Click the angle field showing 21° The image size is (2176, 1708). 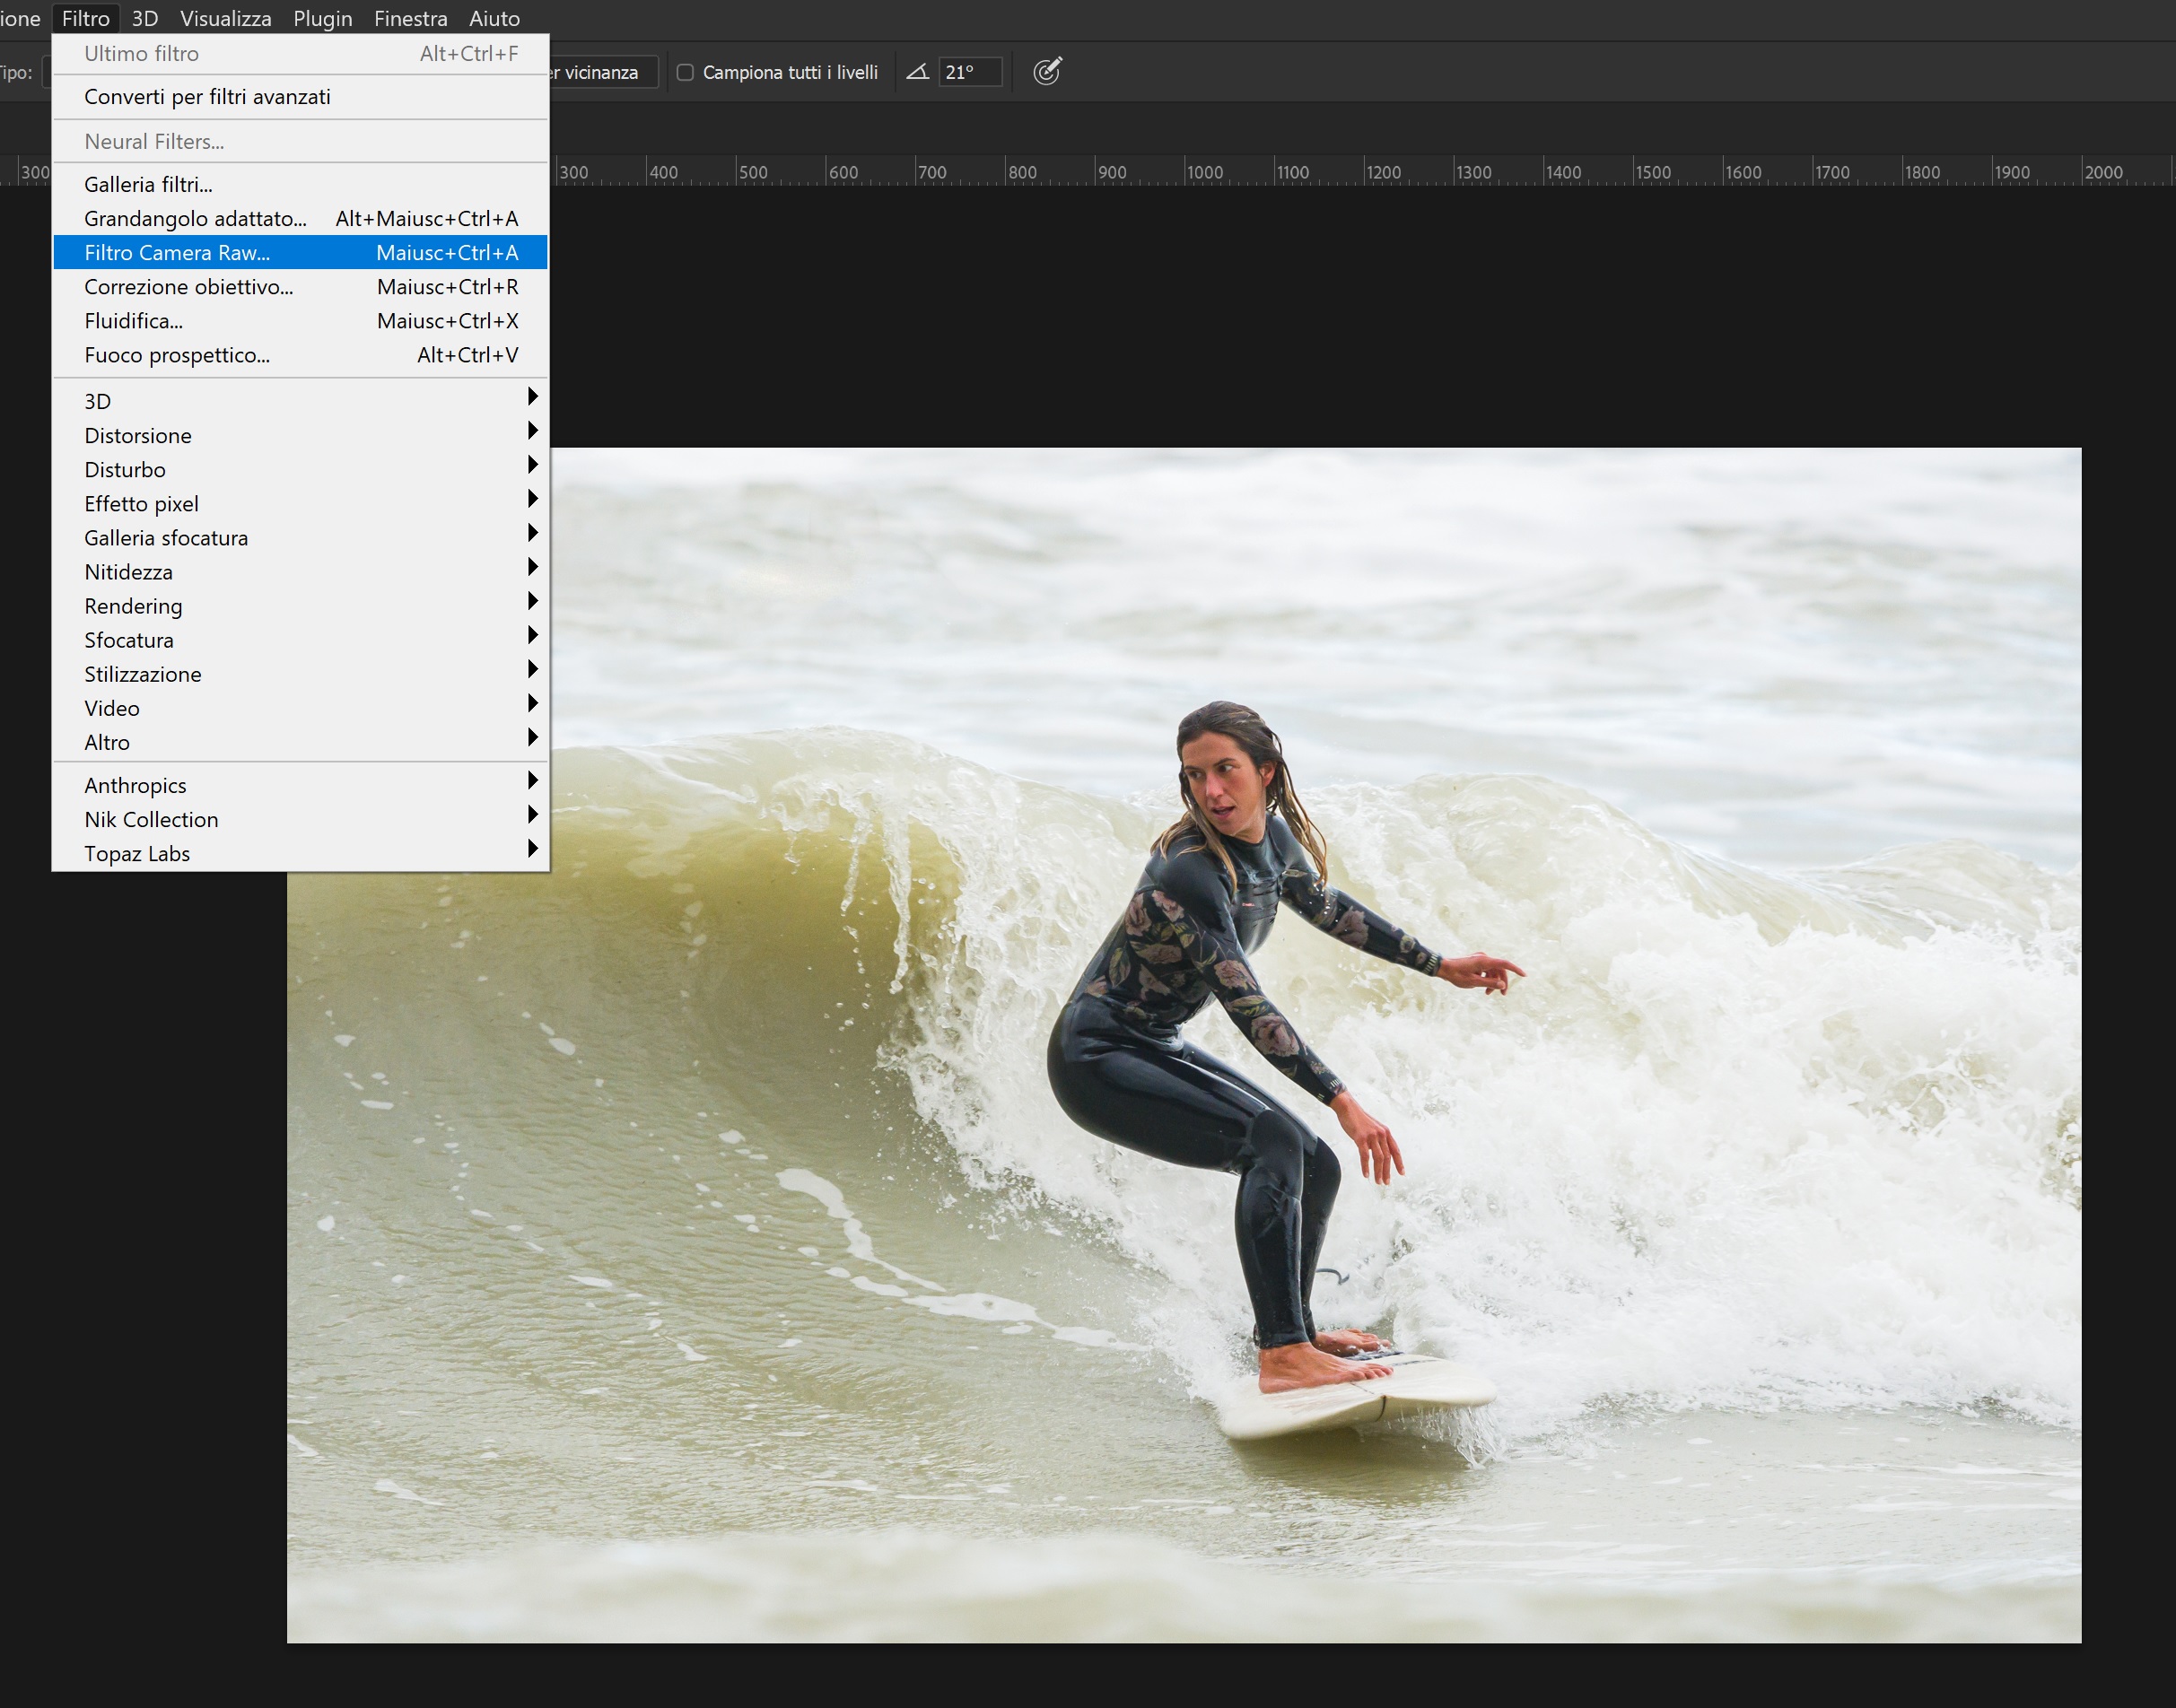click(x=969, y=72)
